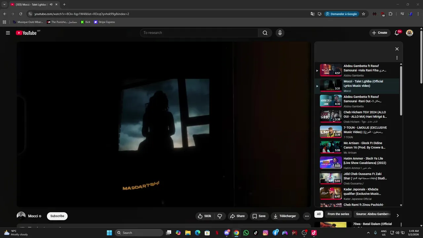
Task: Play Abdou Gambetta Rani Out track
Action: coord(357,101)
